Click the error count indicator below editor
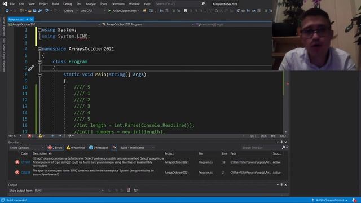The height and width of the screenshot is (203, 361). 31,136
